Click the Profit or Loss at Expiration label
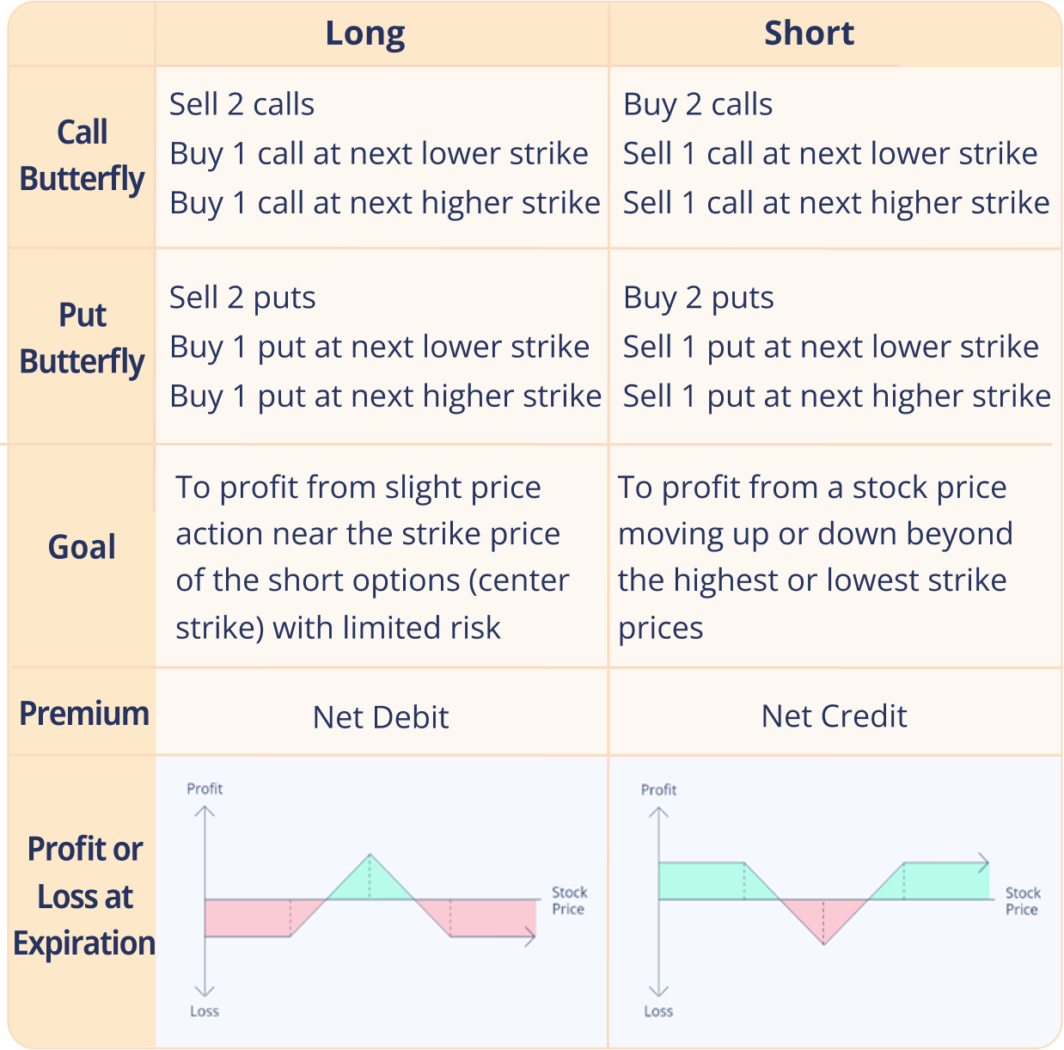 tap(84, 896)
